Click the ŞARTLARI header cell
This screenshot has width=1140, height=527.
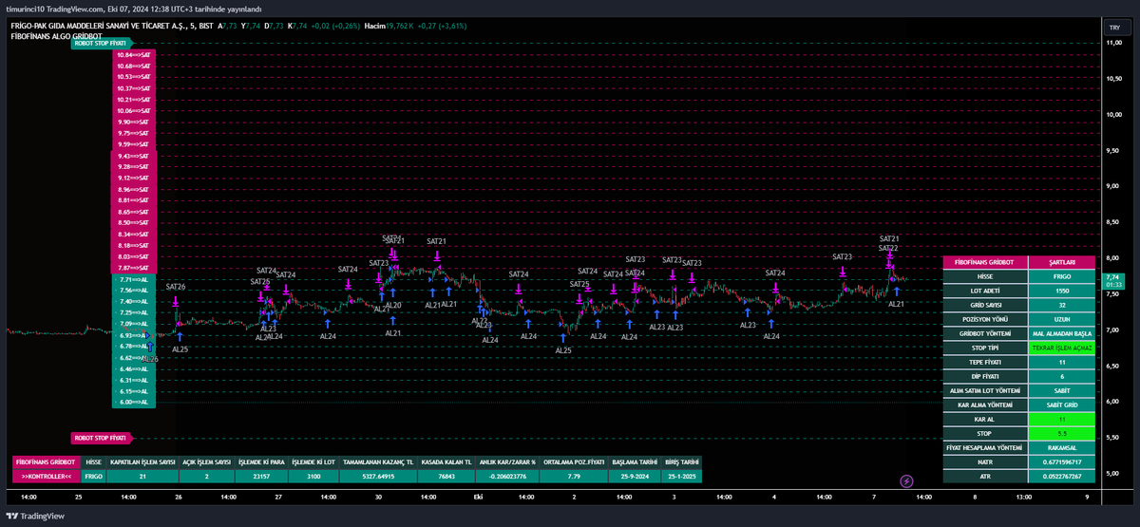click(x=1062, y=262)
